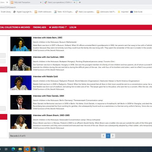Open Interview with Natalie Gold title

[x=45, y=76]
